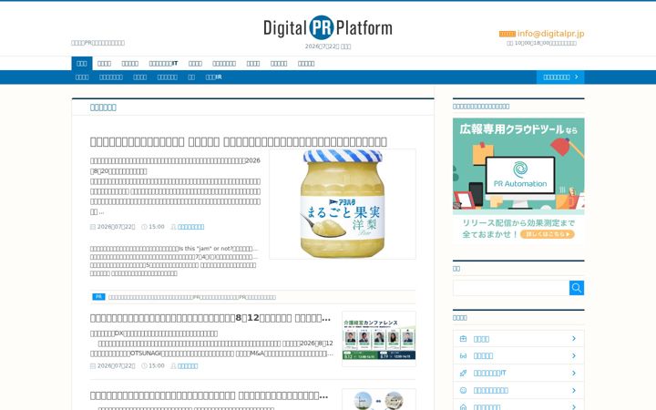Click the "15:00" time on the jam article
The image size is (656, 410).
pos(157,227)
